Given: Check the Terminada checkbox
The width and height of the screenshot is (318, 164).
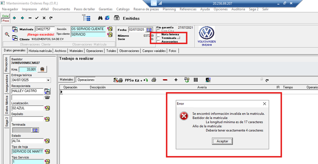Looking at the screenshot, I should (158, 38).
